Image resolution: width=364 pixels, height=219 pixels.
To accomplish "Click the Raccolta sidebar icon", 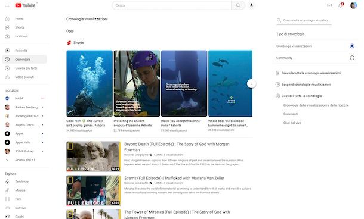I will coord(7,51).
